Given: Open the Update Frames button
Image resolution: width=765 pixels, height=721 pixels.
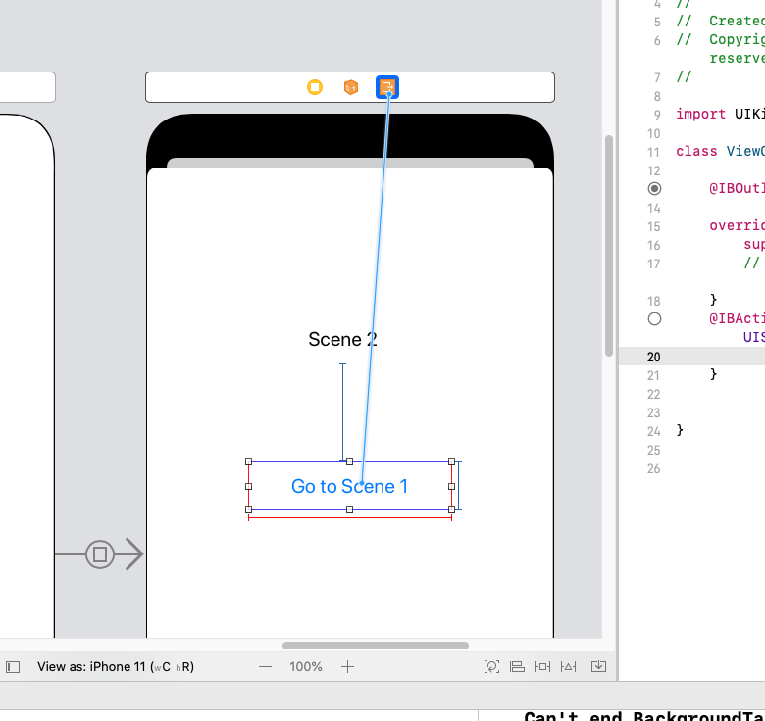Looking at the screenshot, I should click(x=491, y=666).
